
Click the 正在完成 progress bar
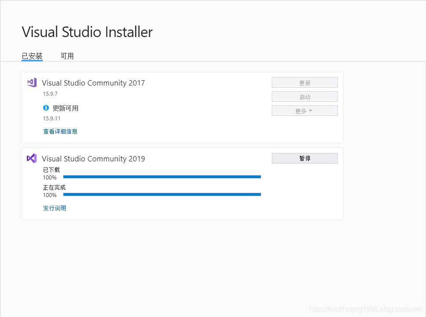(x=162, y=194)
